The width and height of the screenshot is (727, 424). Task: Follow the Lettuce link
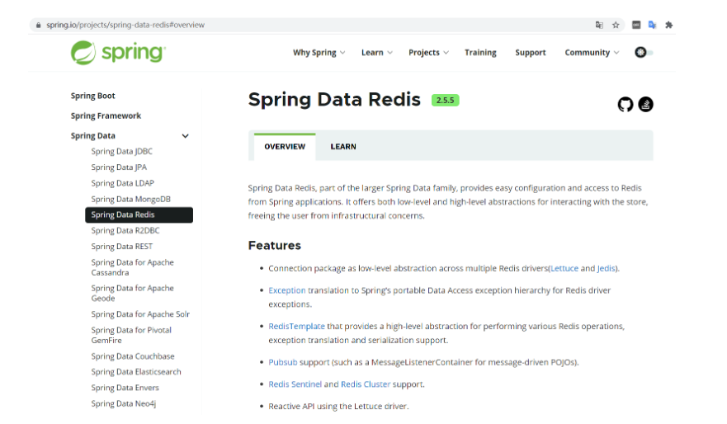tap(564, 268)
